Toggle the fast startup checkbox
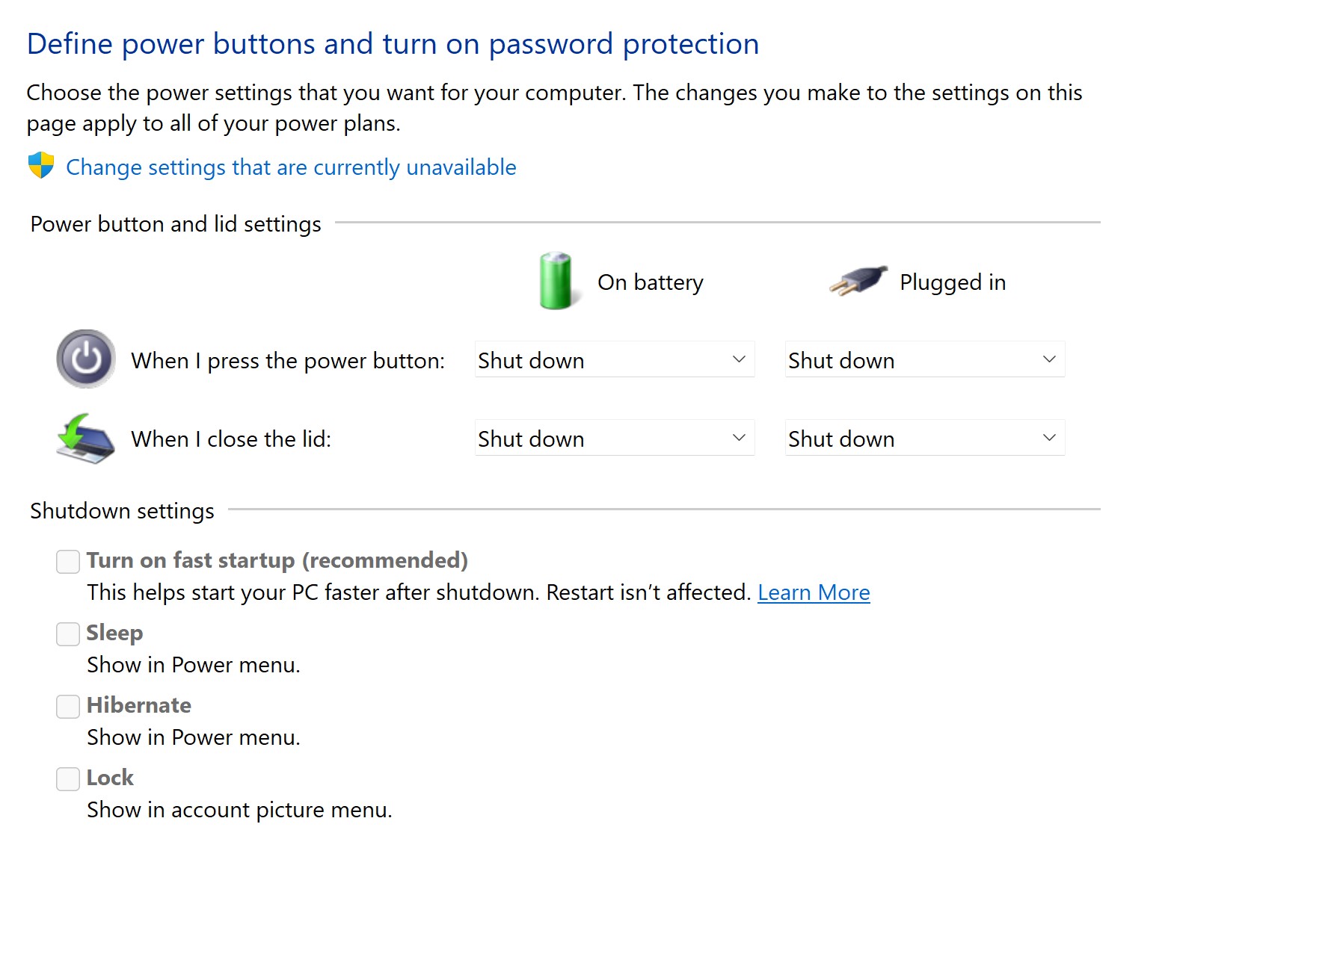 tap(68, 562)
